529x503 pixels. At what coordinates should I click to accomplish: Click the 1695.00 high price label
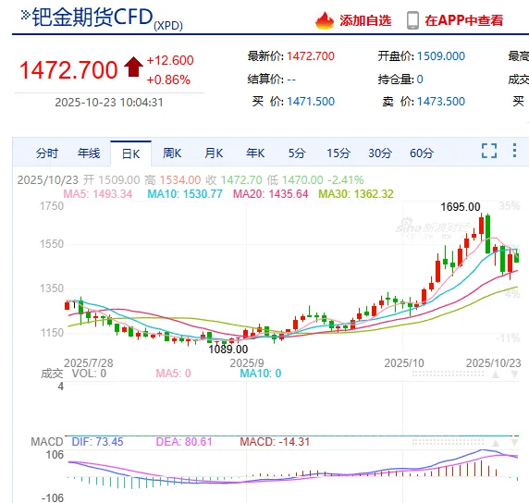[461, 207]
